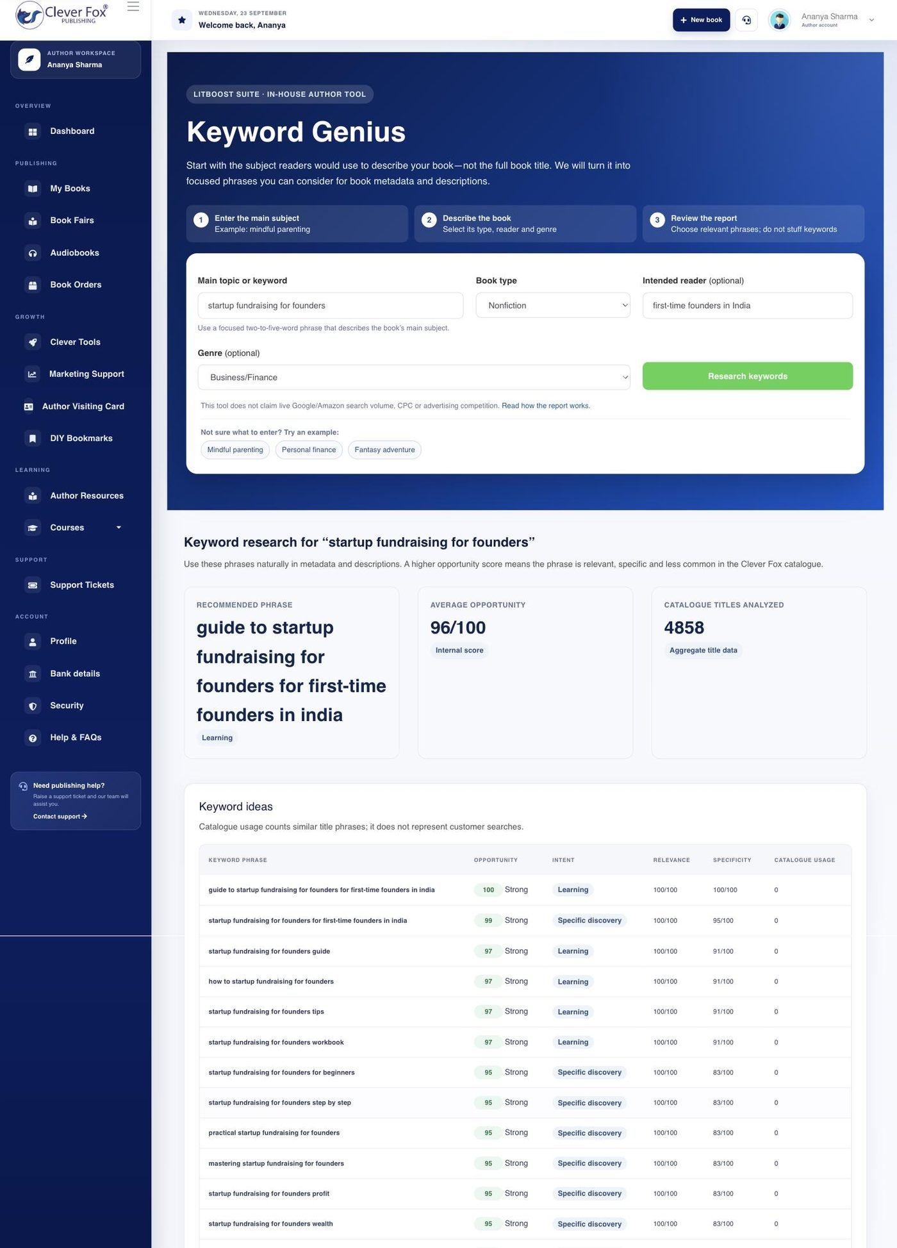Screen dimensions: 897x1248
Task: Click the Bank details building icon
Action: [x=33, y=674]
